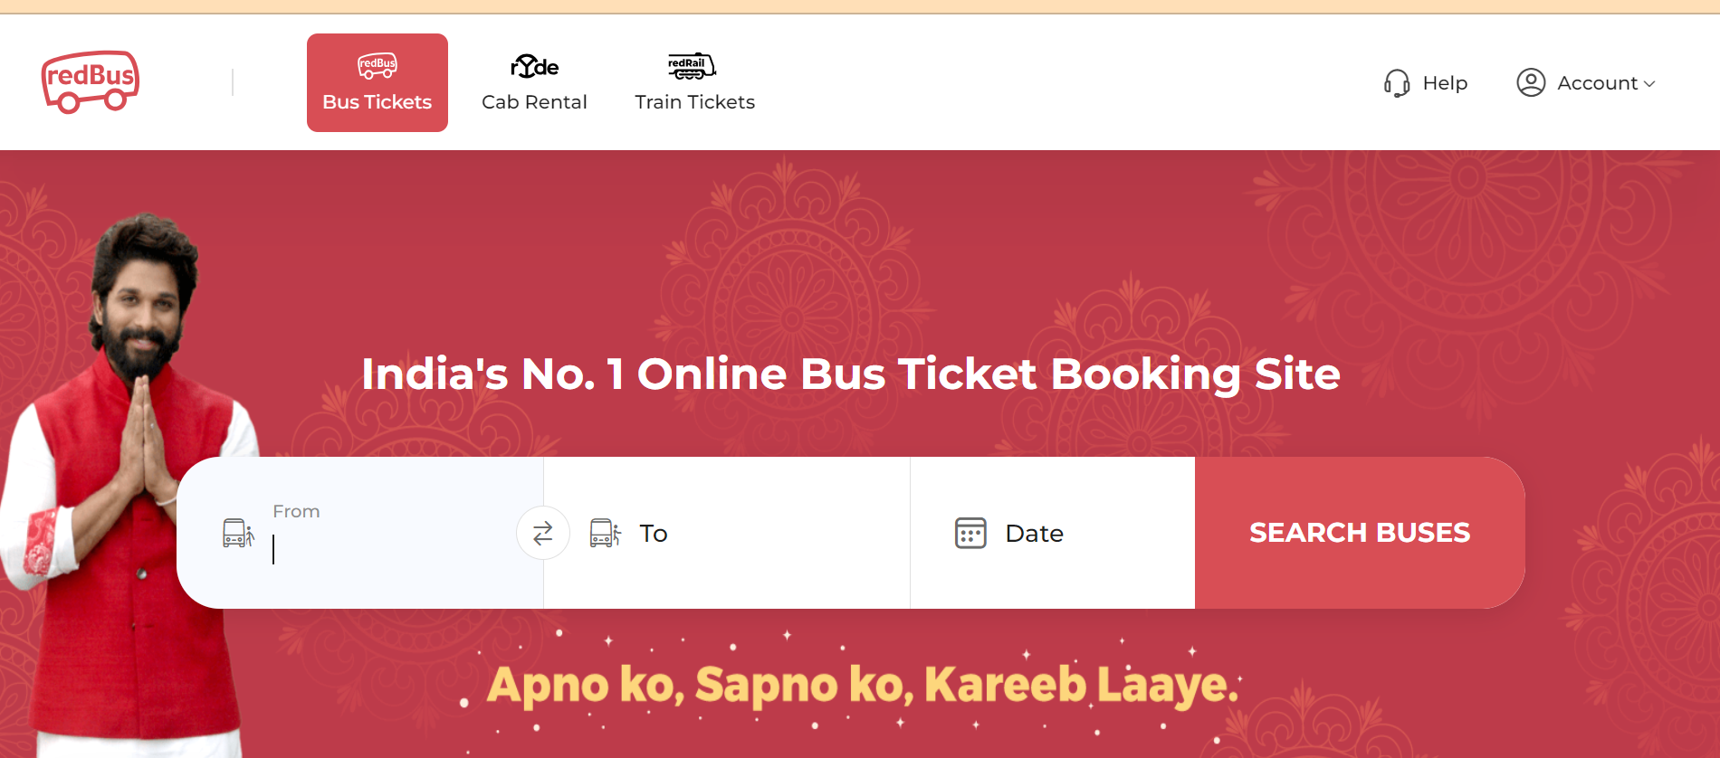Click the Account profile icon
The width and height of the screenshot is (1720, 758).
click(1531, 82)
